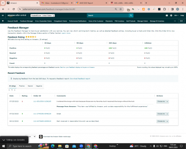The image size is (186, 149).
Task: Open the Choose one dropdown for the Great feedback
Action: (163, 114)
